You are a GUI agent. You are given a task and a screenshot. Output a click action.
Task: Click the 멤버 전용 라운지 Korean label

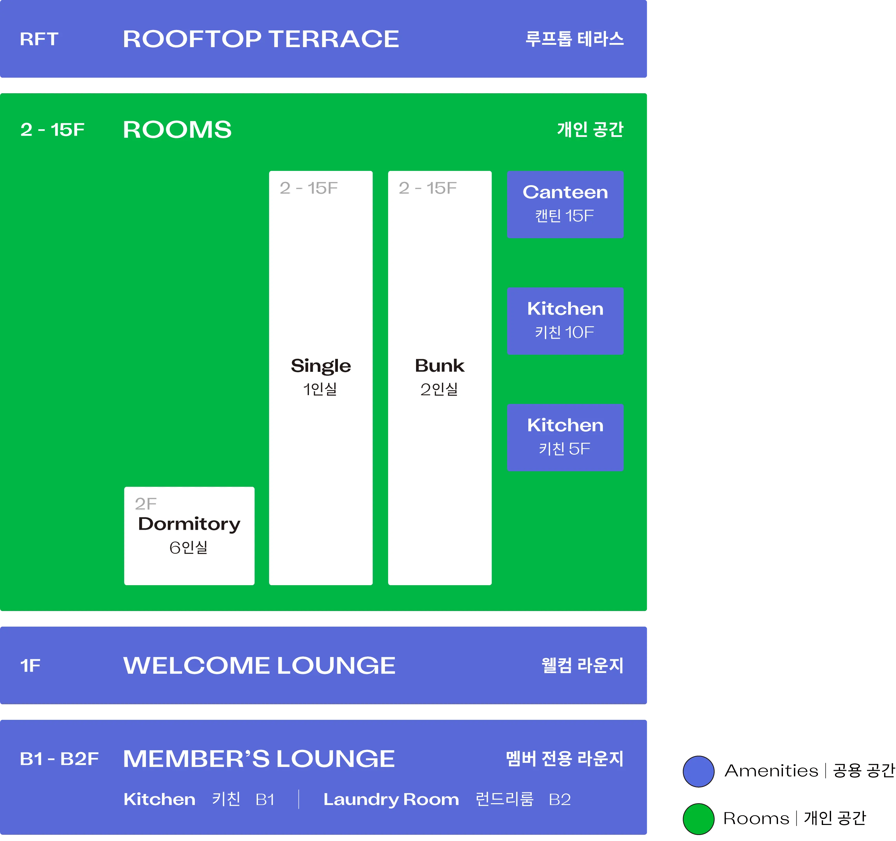pos(564,758)
